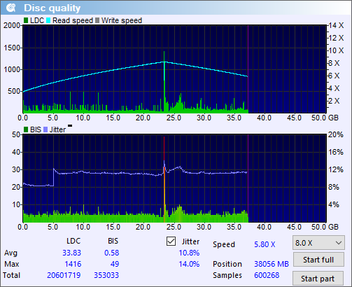352x287 pixels.
Task: Click the BIS average value 0.58
Action: click(x=111, y=253)
